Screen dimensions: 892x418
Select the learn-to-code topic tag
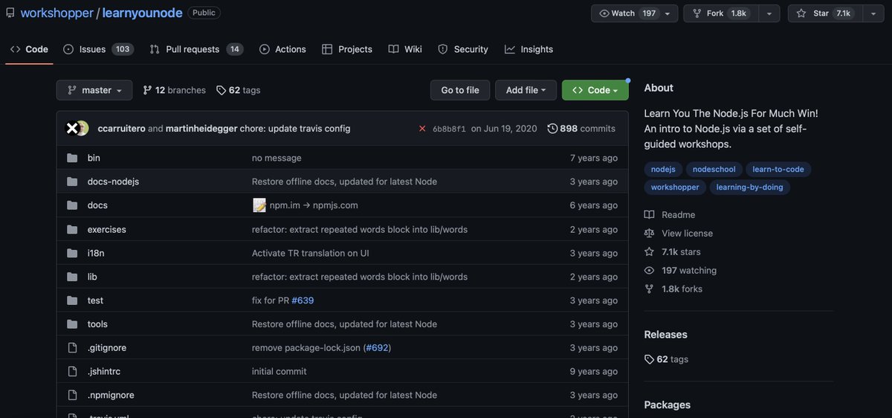point(778,170)
